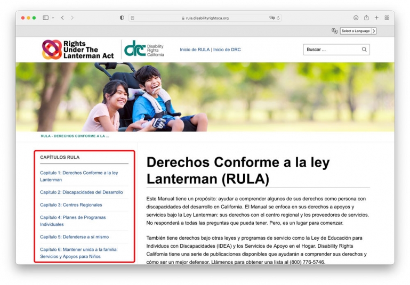The image size is (410, 285).
Task: Open Capítulo 3: Centros Regionales
Action: [71, 205]
